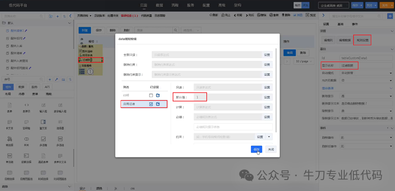This screenshot has height=191, width=395.
Task: Open the dropdown arrow beside 约束 设置
Action: 269,137
